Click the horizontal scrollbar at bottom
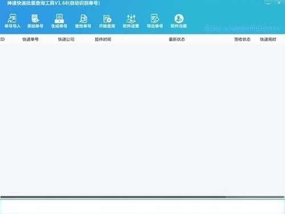 coord(142,197)
